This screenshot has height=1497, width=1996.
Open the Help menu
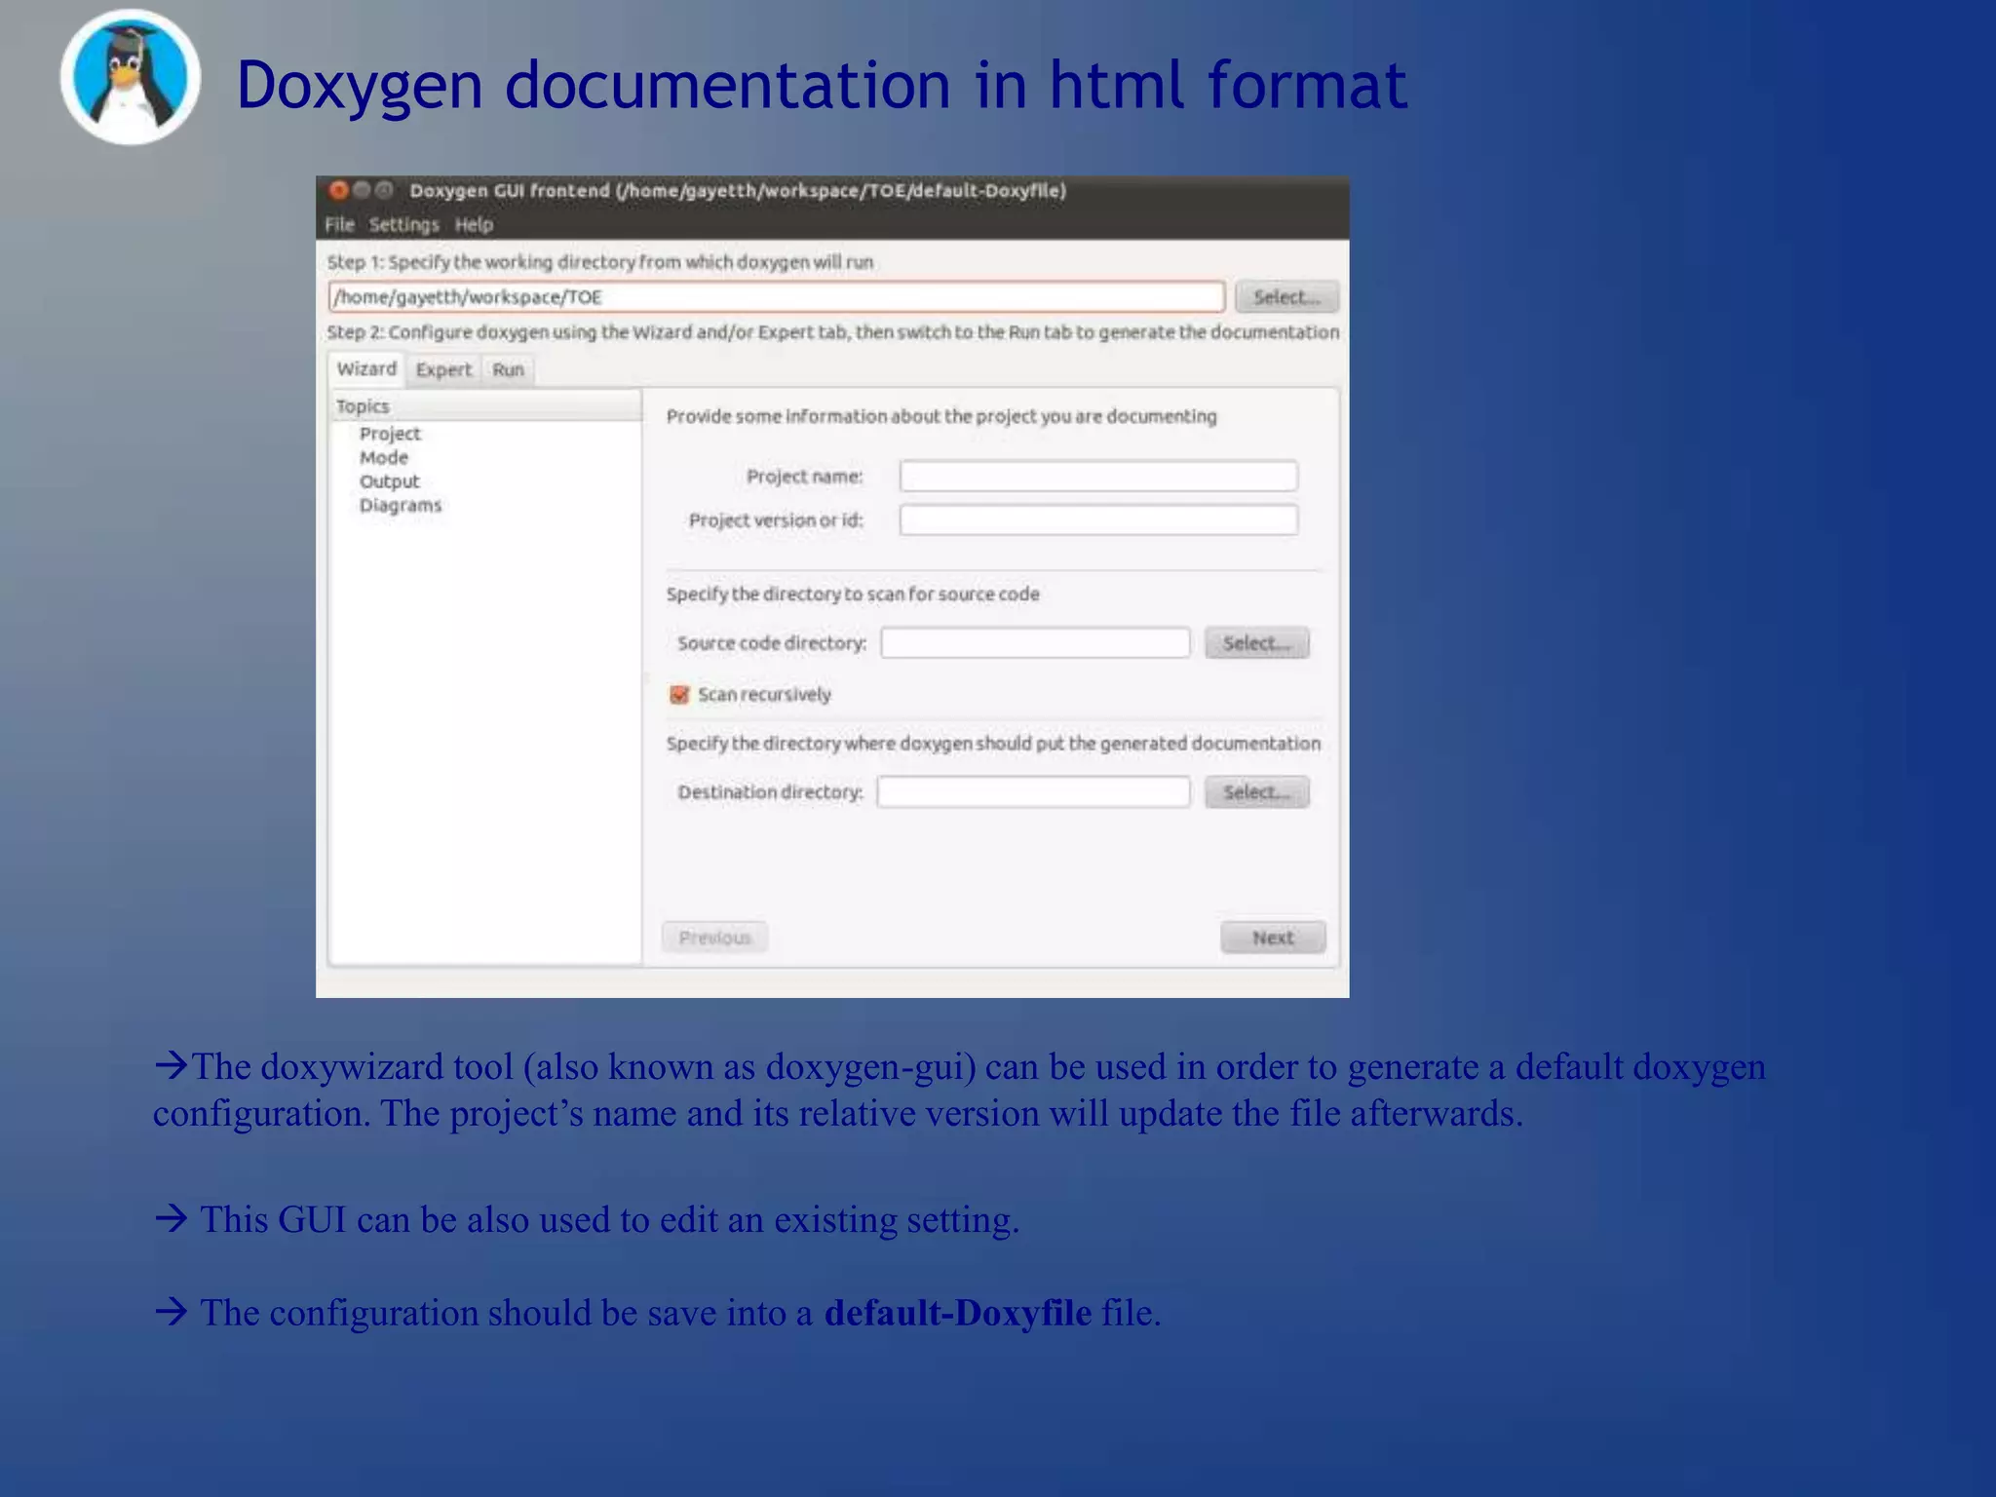tap(474, 224)
